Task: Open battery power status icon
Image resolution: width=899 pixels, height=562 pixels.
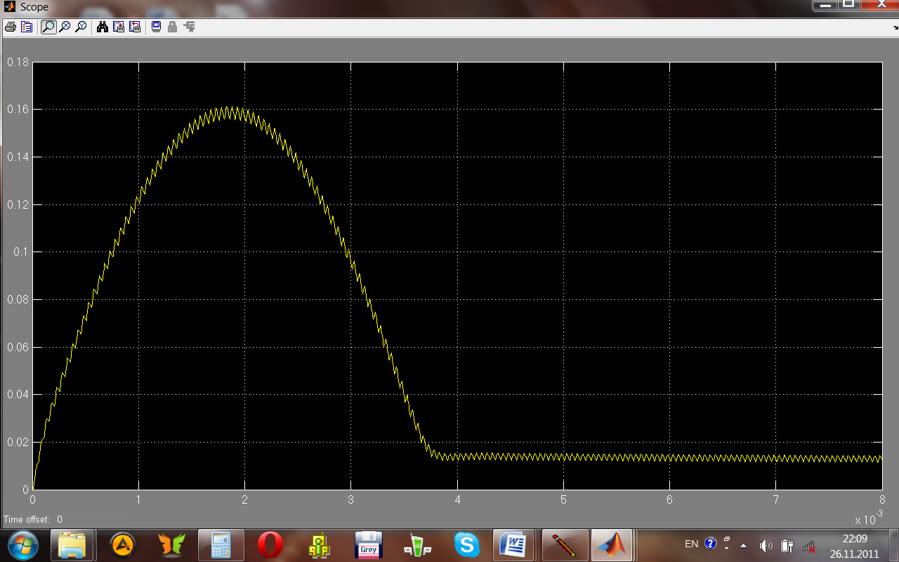Action: coord(787,546)
